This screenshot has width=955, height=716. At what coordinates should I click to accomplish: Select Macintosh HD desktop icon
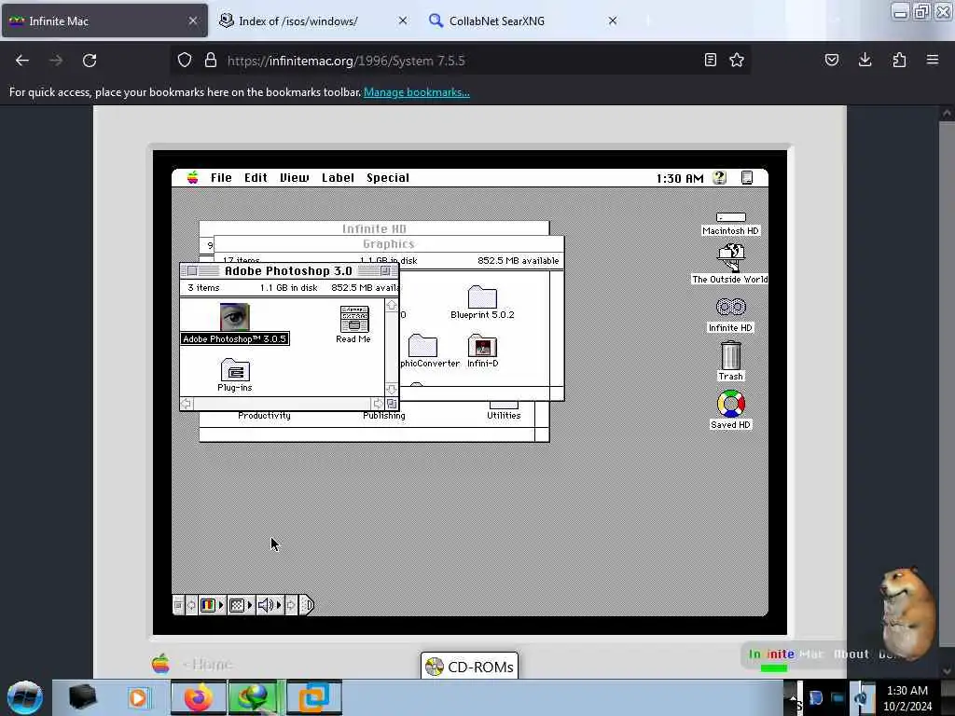(x=730, y=217)
